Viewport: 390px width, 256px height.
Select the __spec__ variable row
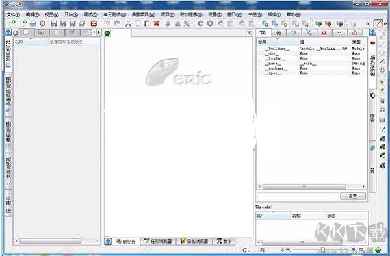[x=311, y=73]
